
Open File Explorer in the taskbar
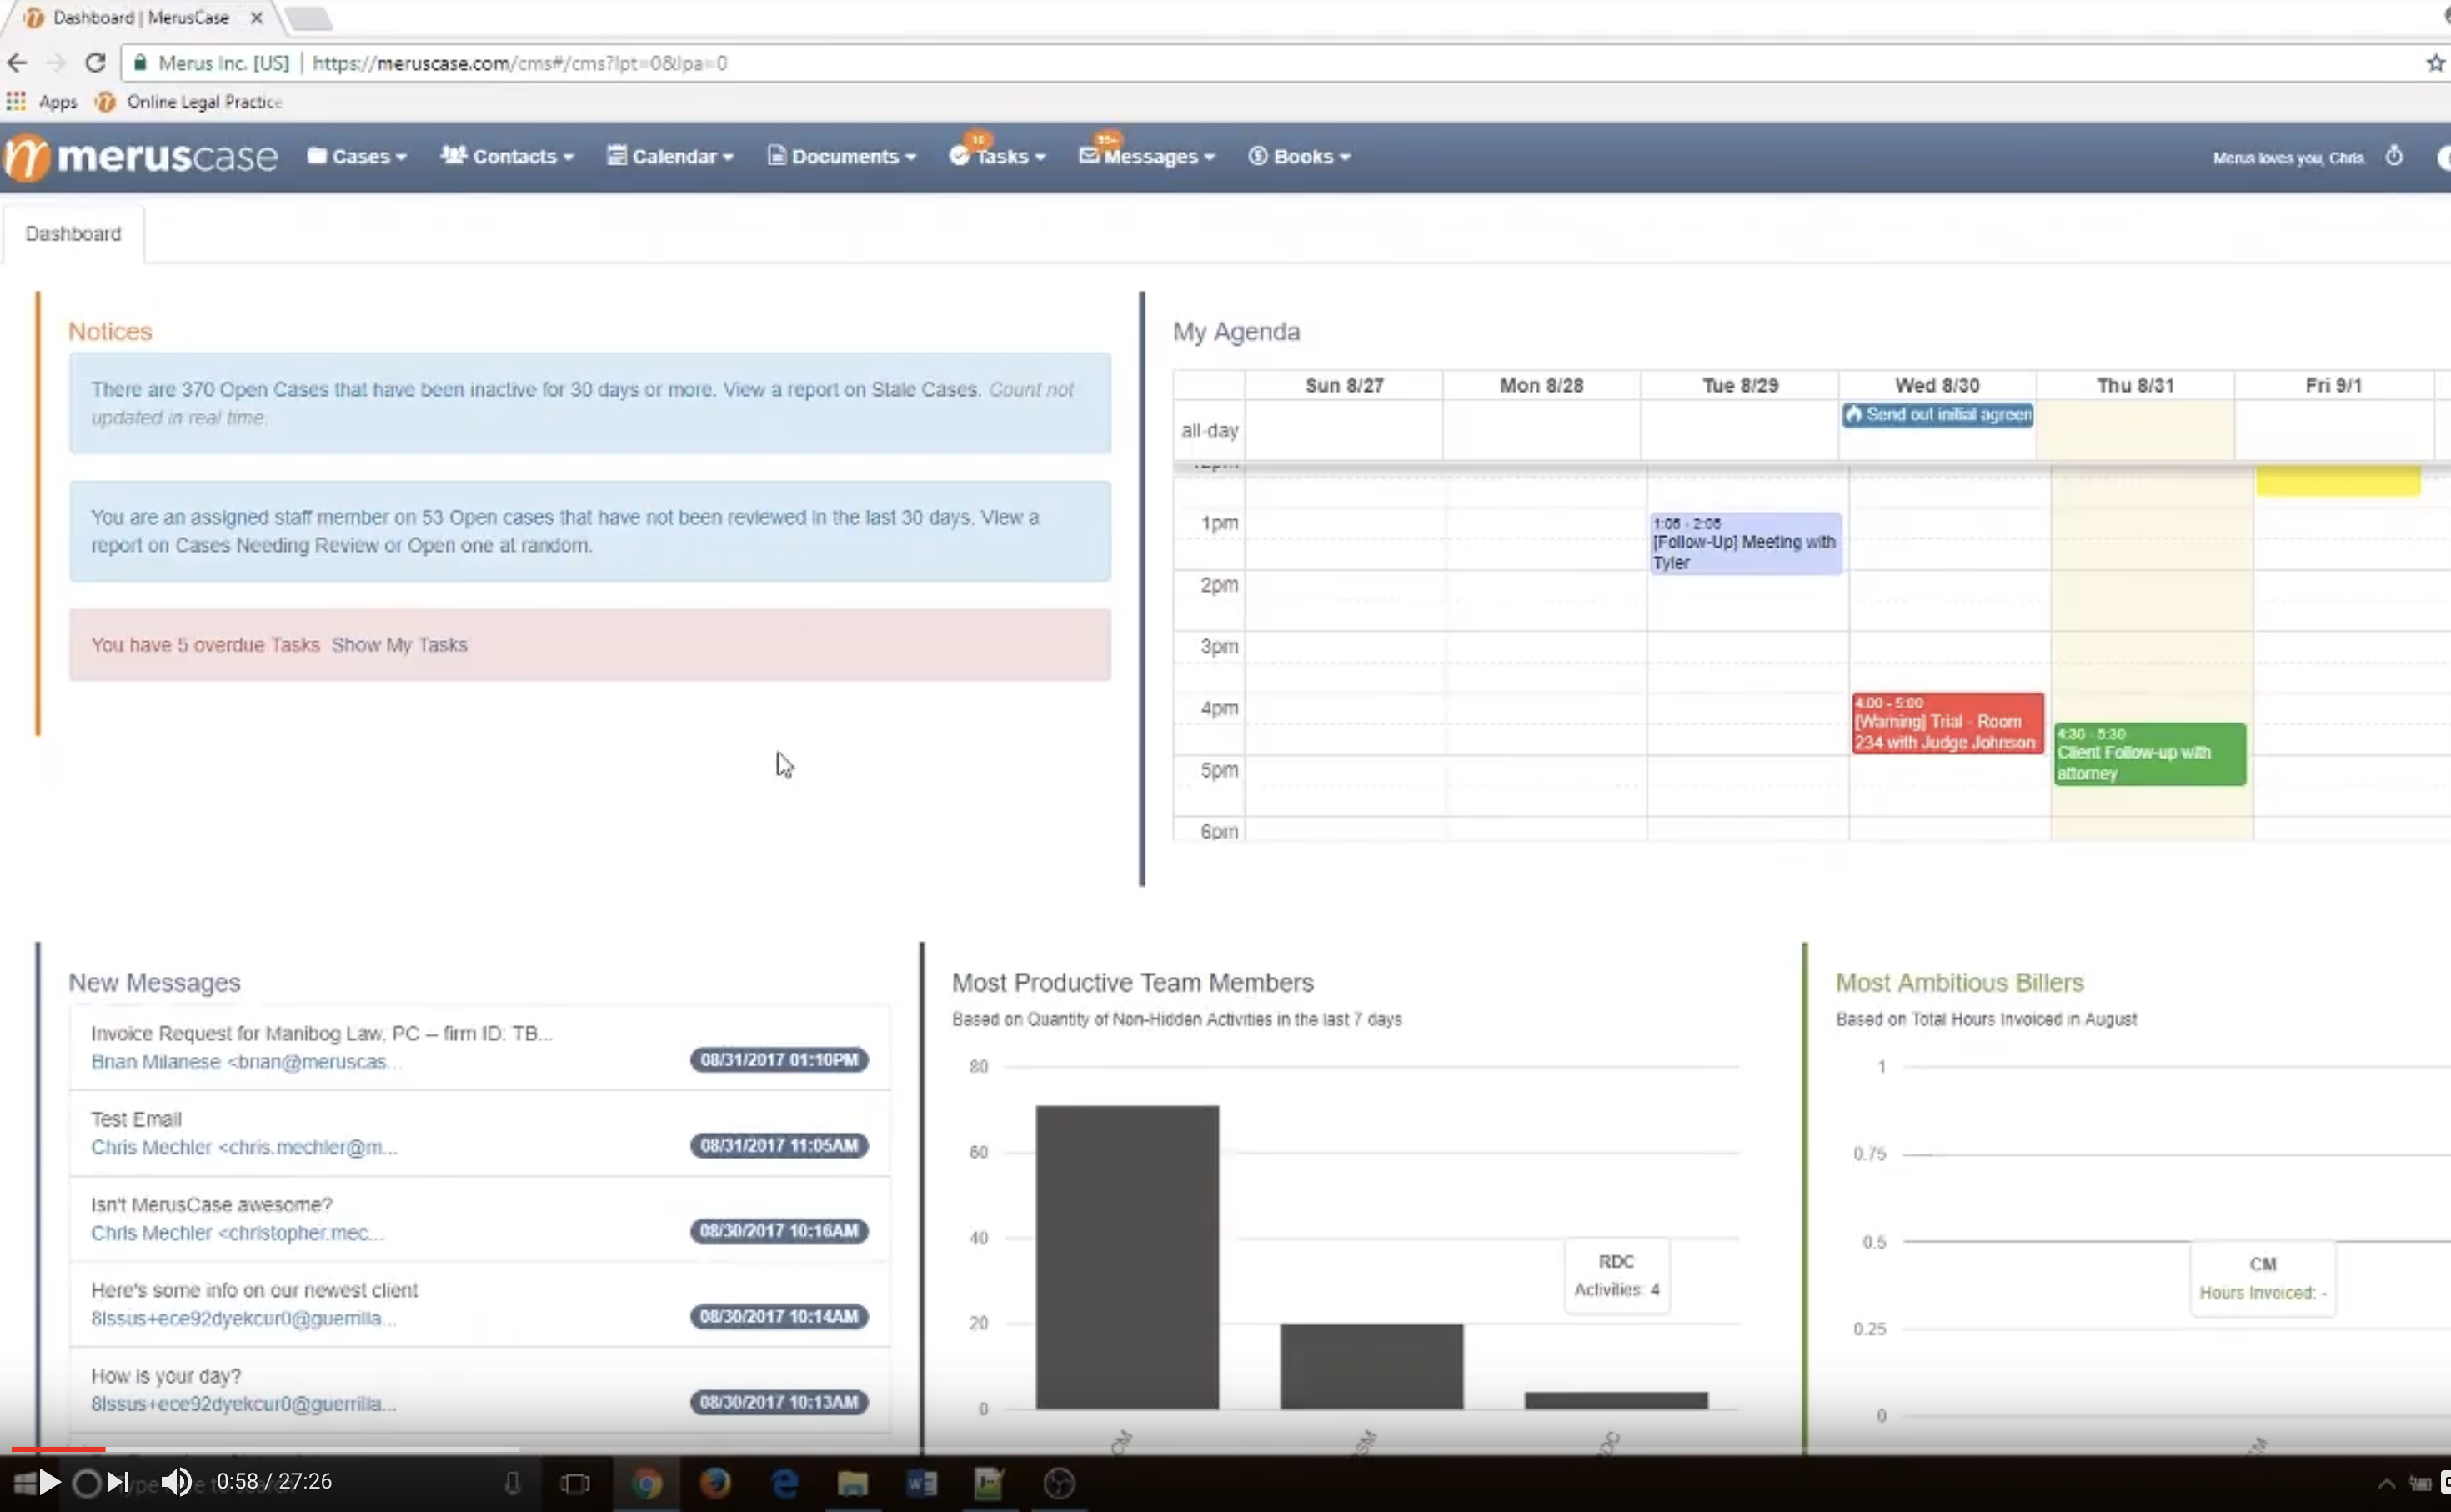[852, 1482]
